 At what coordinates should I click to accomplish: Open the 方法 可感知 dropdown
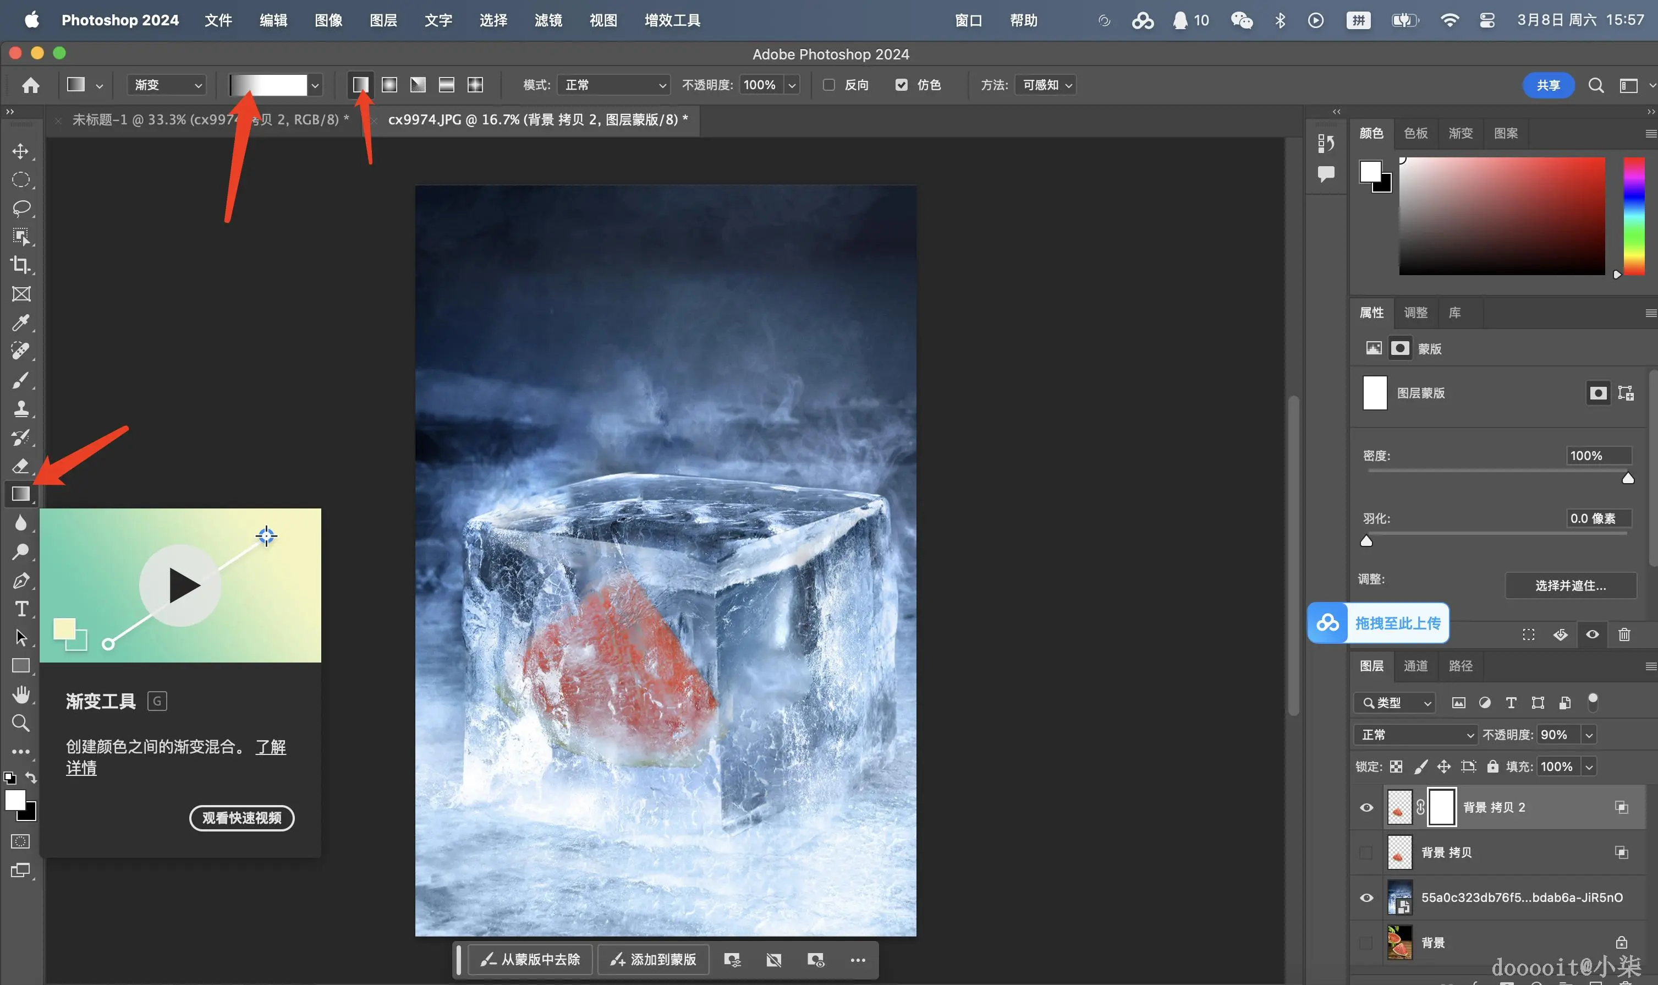[1046, 85]
